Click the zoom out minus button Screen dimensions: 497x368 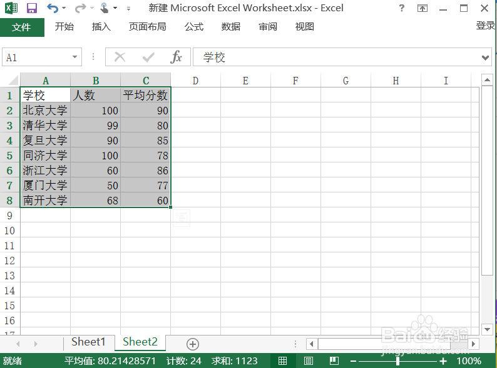coord(354,361)
